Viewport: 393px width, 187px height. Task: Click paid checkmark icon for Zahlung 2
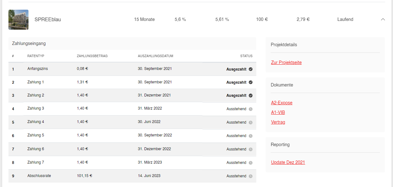click(251, 96)
